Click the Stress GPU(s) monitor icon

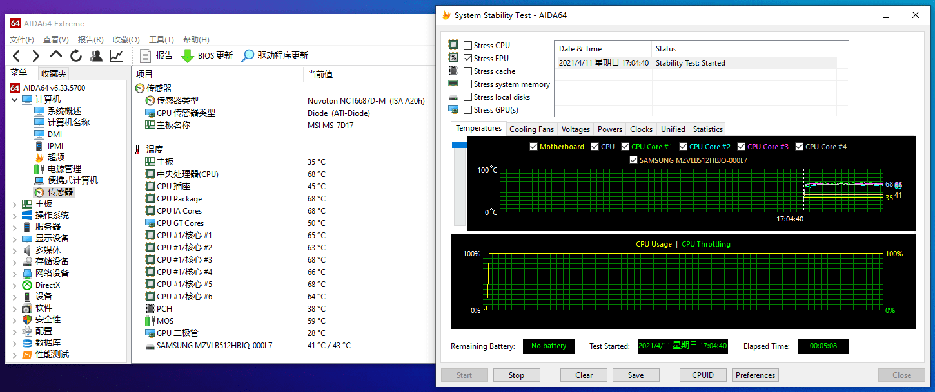click(x=453, y=109)
